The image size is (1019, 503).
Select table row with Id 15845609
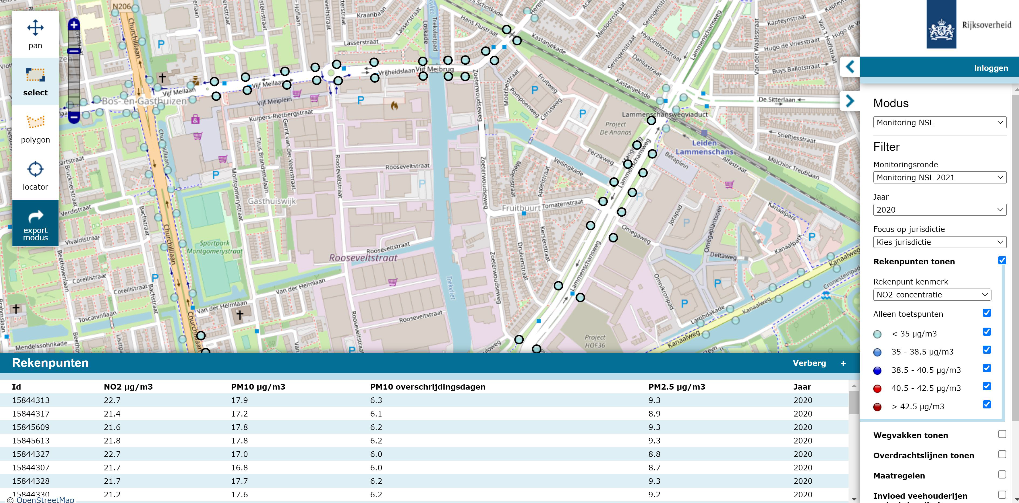click(x=424, y=427)
